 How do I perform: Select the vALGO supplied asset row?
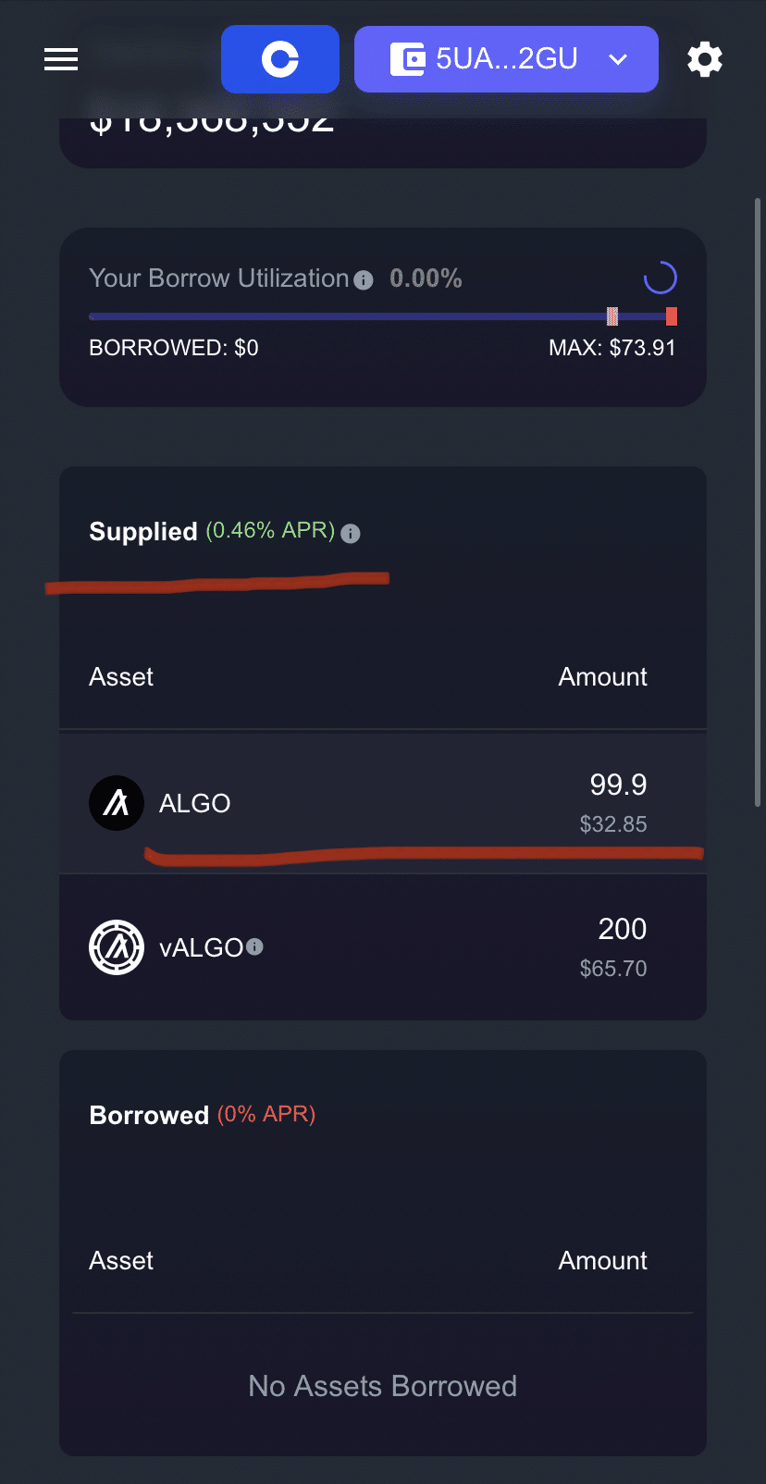point(383,947)
